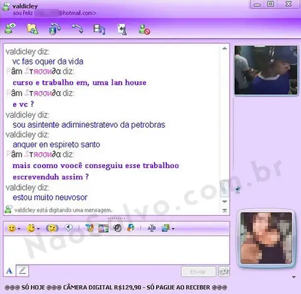Click the webcam icon beside the chat

coord(237,189)
